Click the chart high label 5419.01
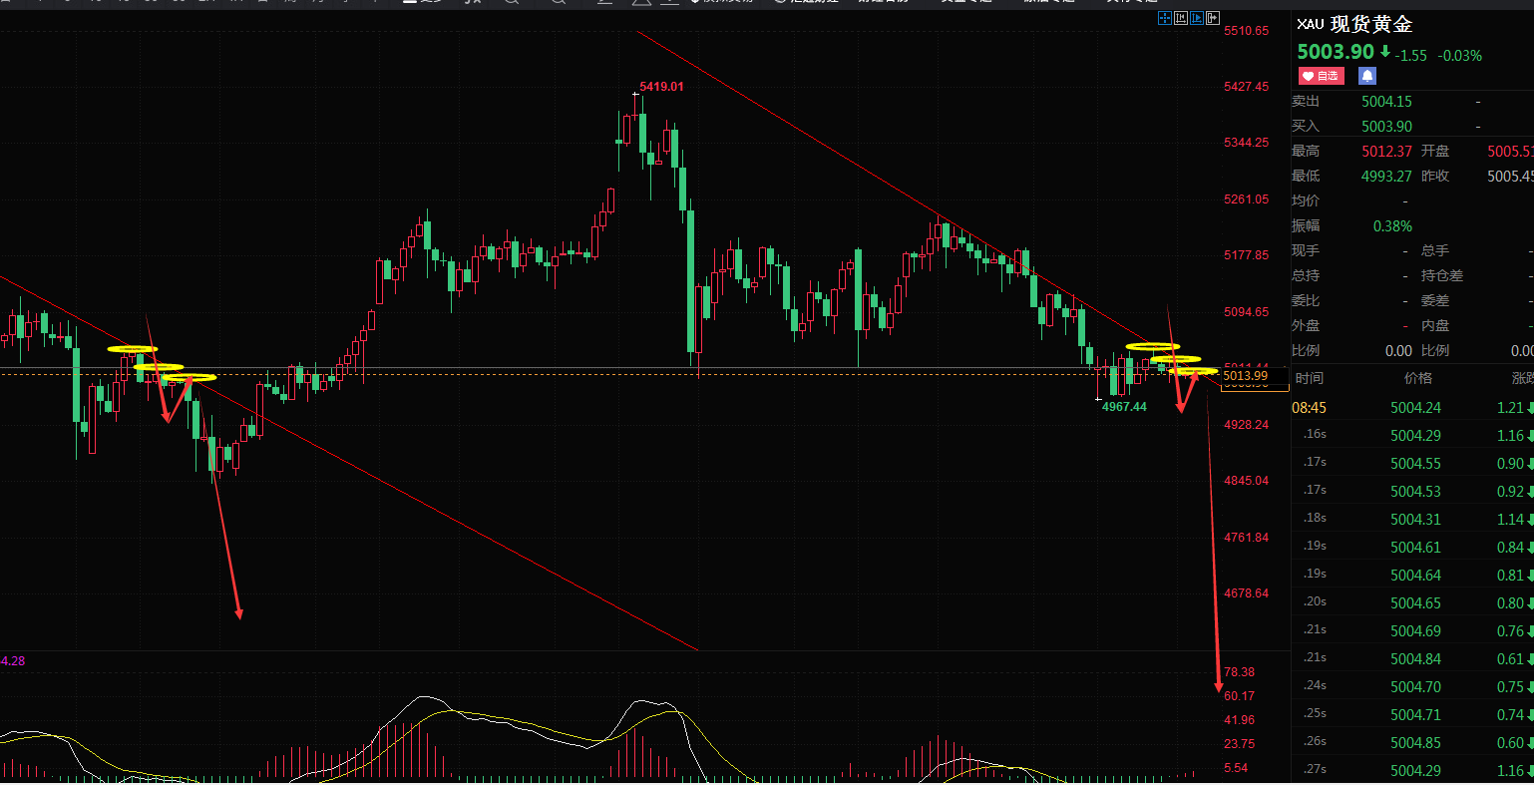The image size is (1534, 785). pos(661,87)
